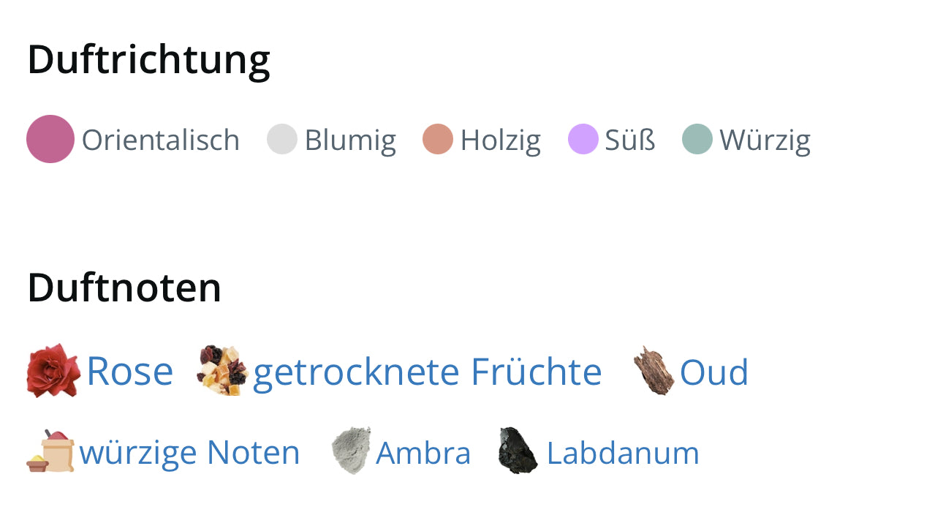Click the Oud wood chip icon

coord(654,371)
